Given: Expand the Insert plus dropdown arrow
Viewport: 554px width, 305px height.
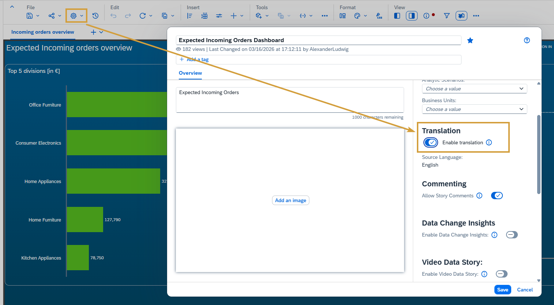Looking at the screenshot, I should point(242,16).
